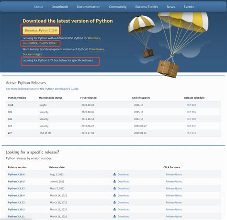Open the Linux/UNIX download link
The width and height of the screenshot is (227, 220).
pos(30,43)
